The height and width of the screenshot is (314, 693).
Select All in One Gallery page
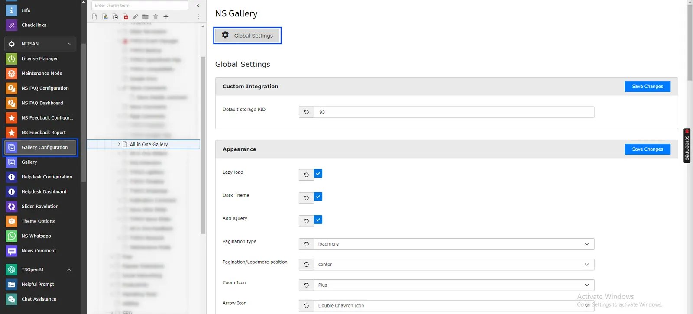pos(149,144)
